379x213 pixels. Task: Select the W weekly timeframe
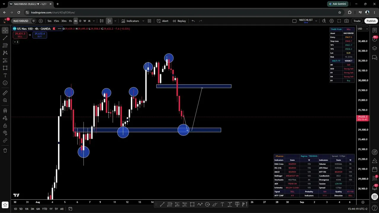85,21
